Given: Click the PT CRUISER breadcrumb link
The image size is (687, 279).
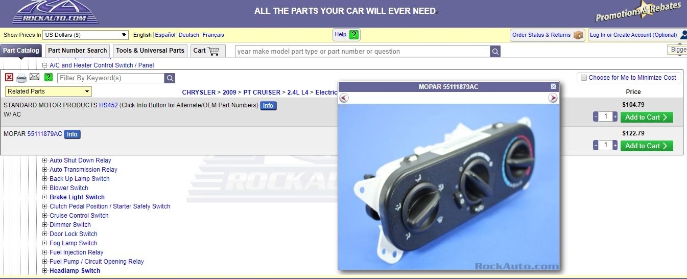Looking at the screenshot, I should [262, 92].
